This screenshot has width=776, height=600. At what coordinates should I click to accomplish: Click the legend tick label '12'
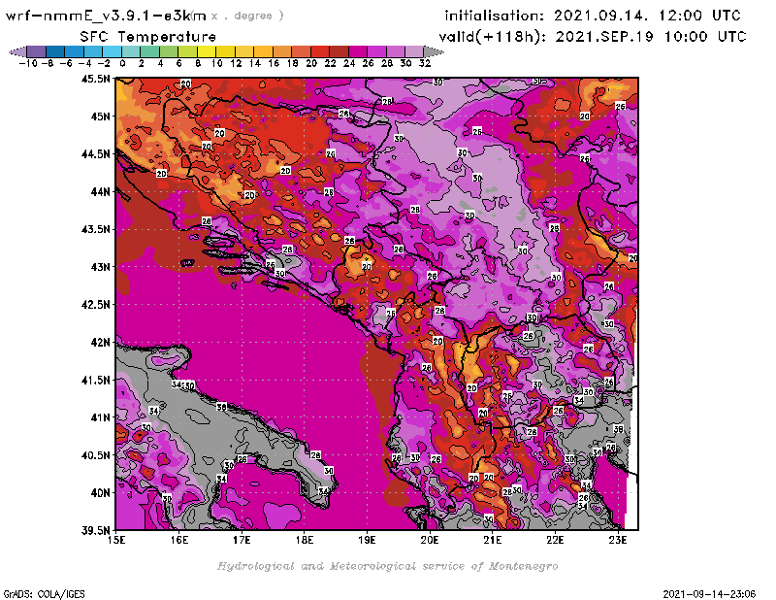pyautogui.click(x=236, y=63)
